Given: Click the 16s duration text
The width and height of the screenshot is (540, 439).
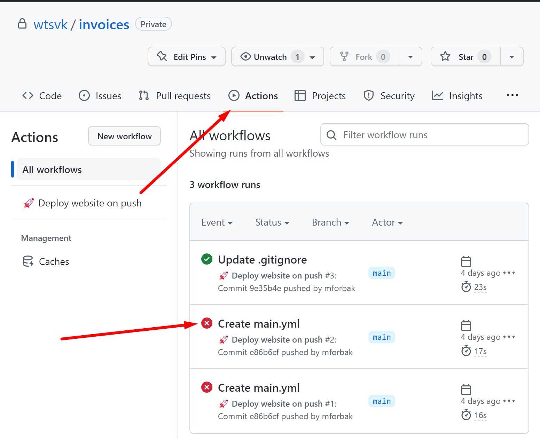Looking at the screenshot, I should pos(480,415).
